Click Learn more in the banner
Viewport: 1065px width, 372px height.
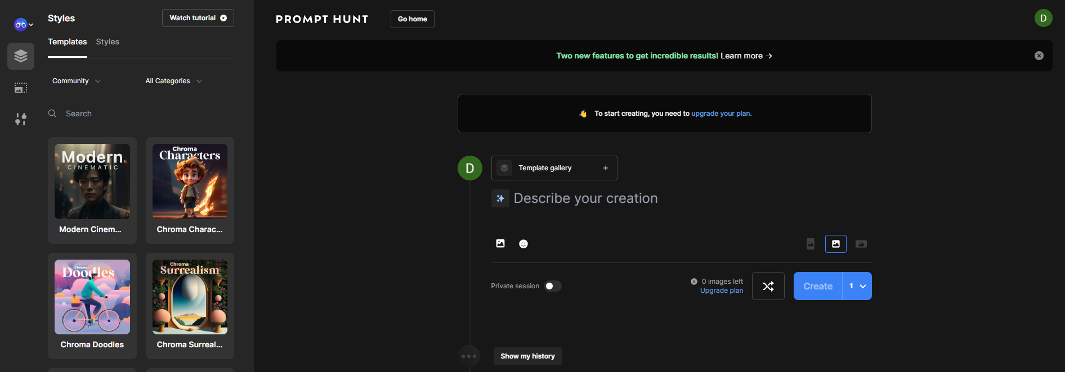[746, 56]
